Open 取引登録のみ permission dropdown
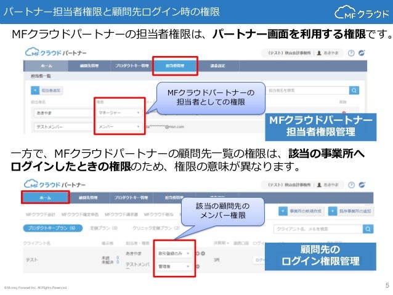 click(x=174, y=253)
